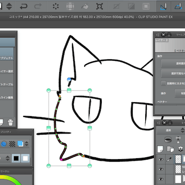185x185 pixels.
Task: Hide the top layer via its eye icon
Action: pyautogui.click(x=161, y=159)
